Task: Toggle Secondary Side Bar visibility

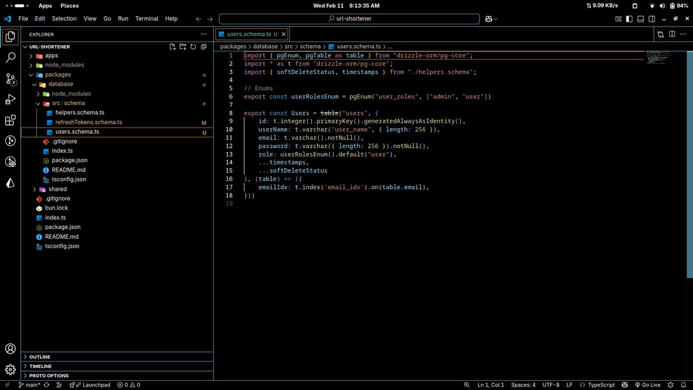Action: pos(651,18)
